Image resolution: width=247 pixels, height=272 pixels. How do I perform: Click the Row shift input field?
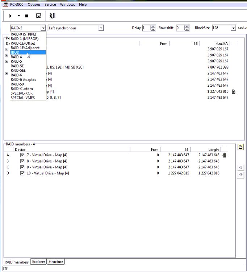(180, 28)
